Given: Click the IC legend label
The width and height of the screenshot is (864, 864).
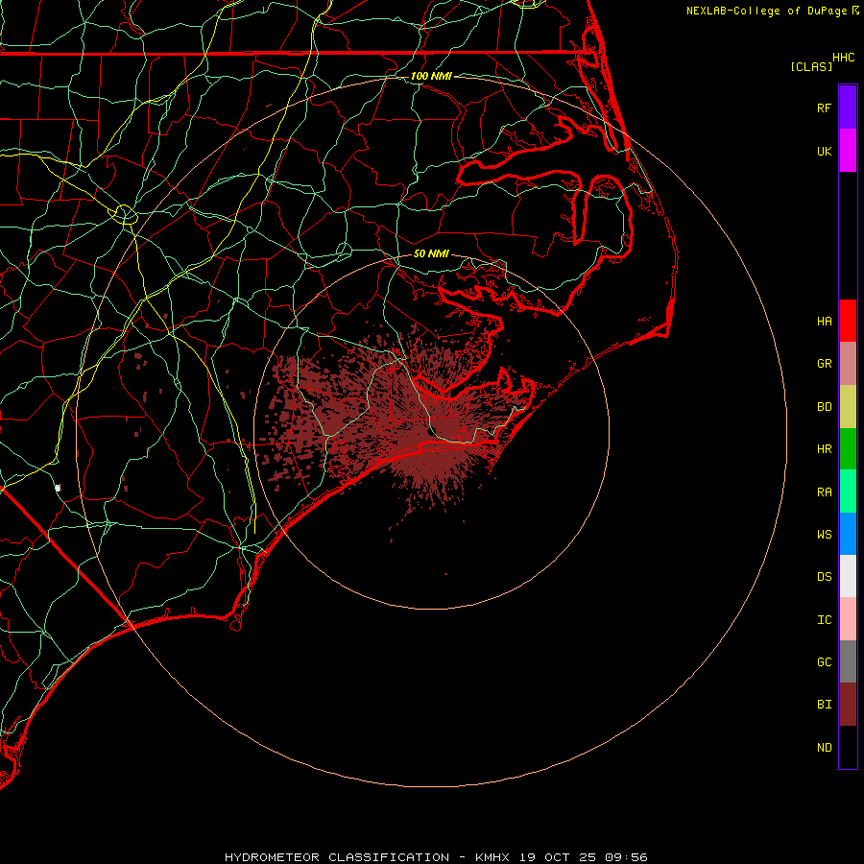Looking at the screenshot, I should point(825,620).
